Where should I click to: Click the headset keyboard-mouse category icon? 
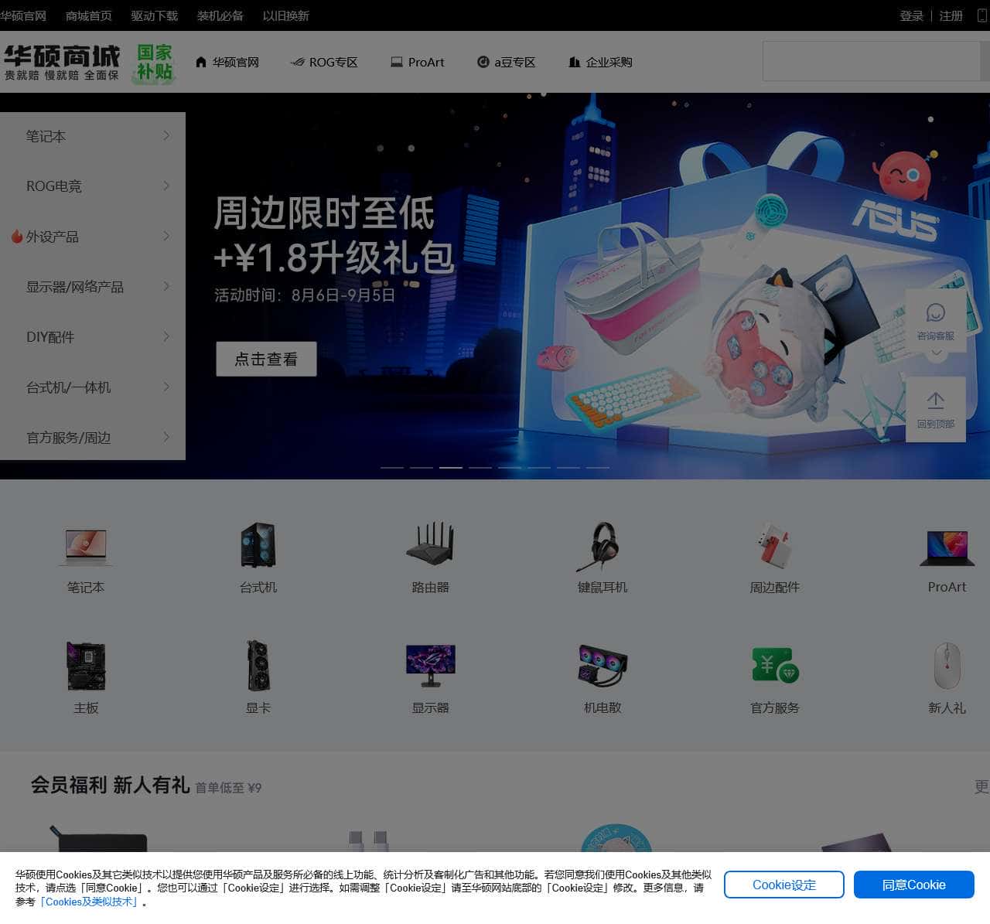pyautogui.click(x=603, y=544)
